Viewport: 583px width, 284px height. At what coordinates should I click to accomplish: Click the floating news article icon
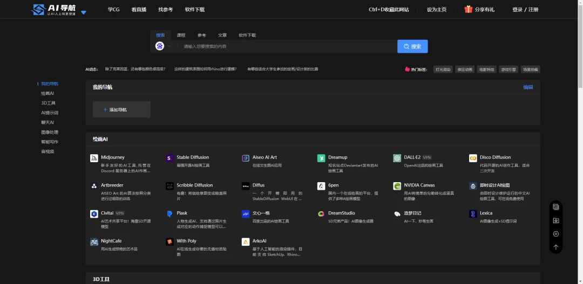(556, 207)
